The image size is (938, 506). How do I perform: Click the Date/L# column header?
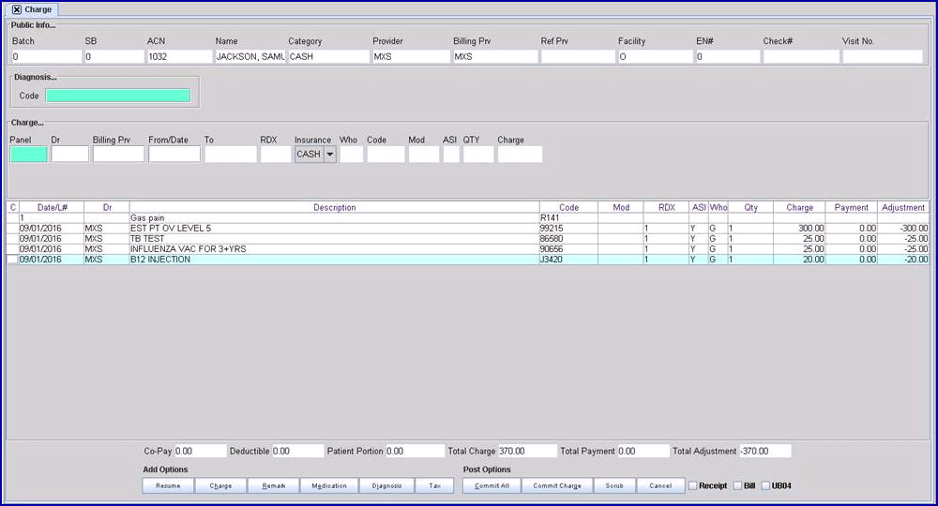pyautogui.click(x=52, y=207)
